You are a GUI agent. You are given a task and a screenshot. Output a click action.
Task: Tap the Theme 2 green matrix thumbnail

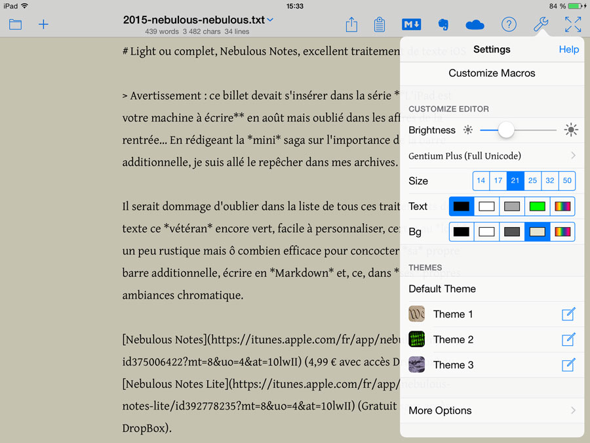click(416, 339)
